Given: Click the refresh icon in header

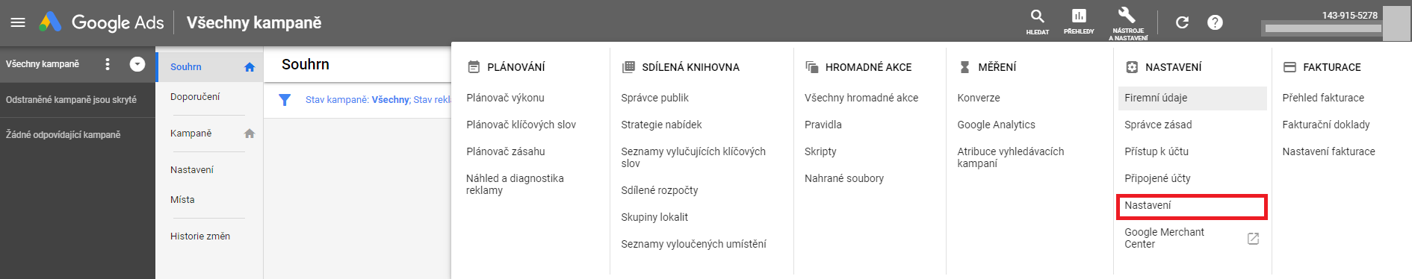Looking at the screenshot, I should pyautogui.click(x=1182, y=22).
